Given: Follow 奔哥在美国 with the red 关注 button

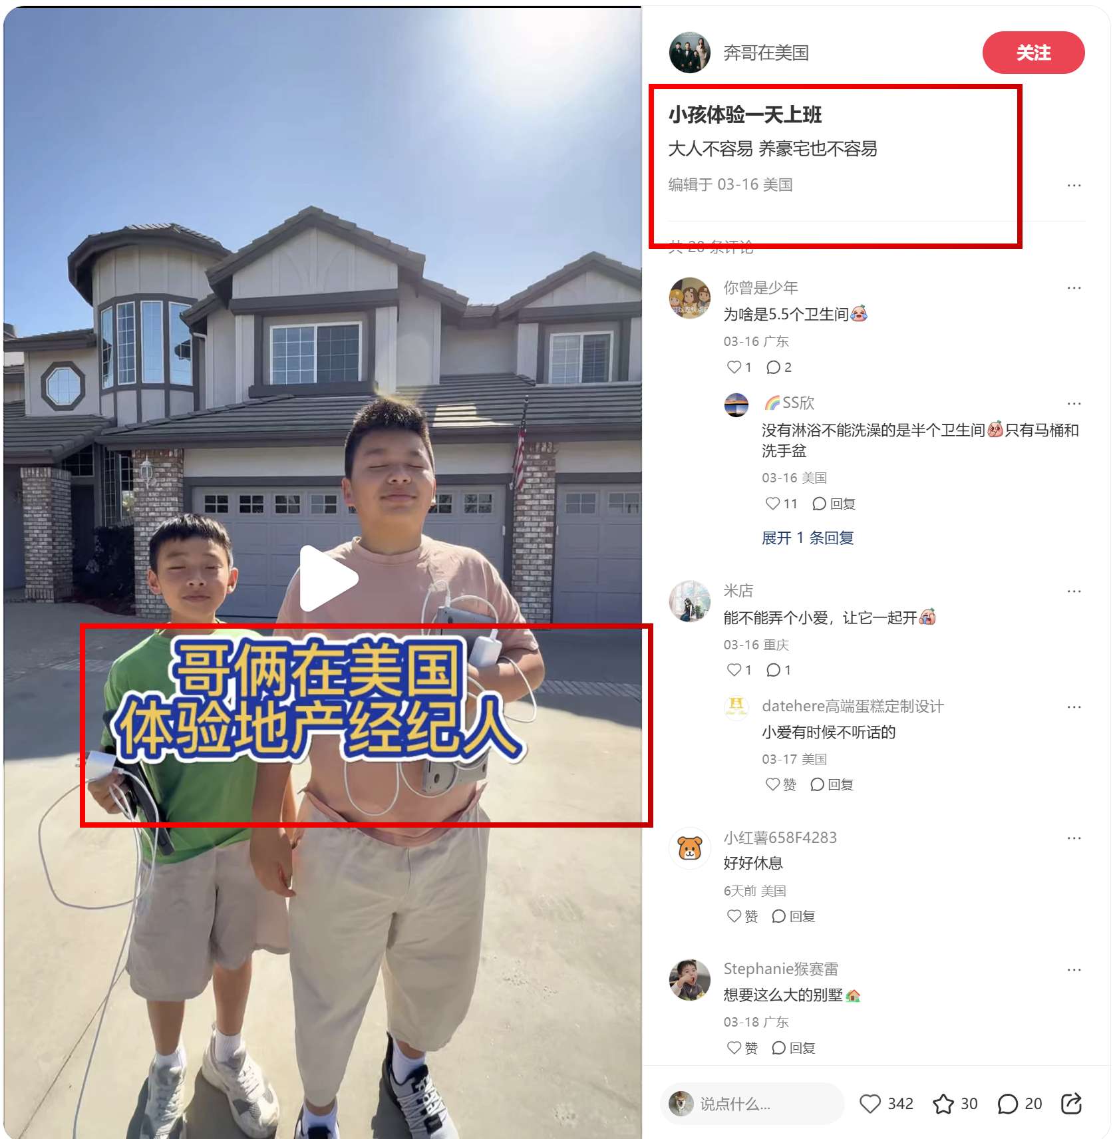Looking at the screenshot, I should click(1033, 53).
